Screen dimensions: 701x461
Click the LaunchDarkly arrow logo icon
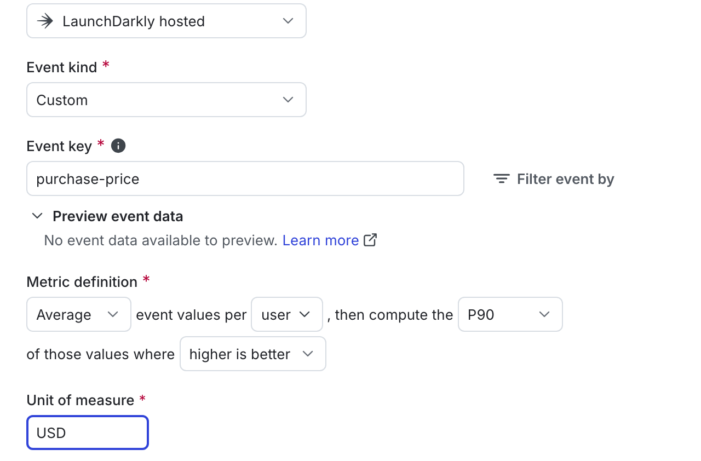click(x=45, y=21)
